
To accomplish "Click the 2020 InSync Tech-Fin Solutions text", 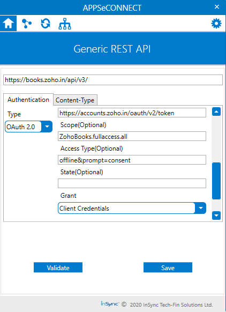I will (171, 304).
